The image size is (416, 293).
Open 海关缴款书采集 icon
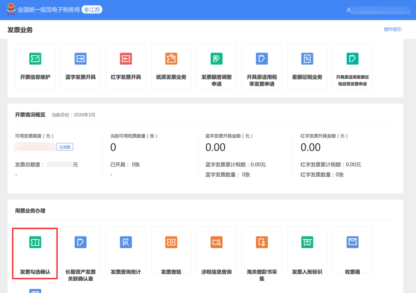tap(262, 242)
